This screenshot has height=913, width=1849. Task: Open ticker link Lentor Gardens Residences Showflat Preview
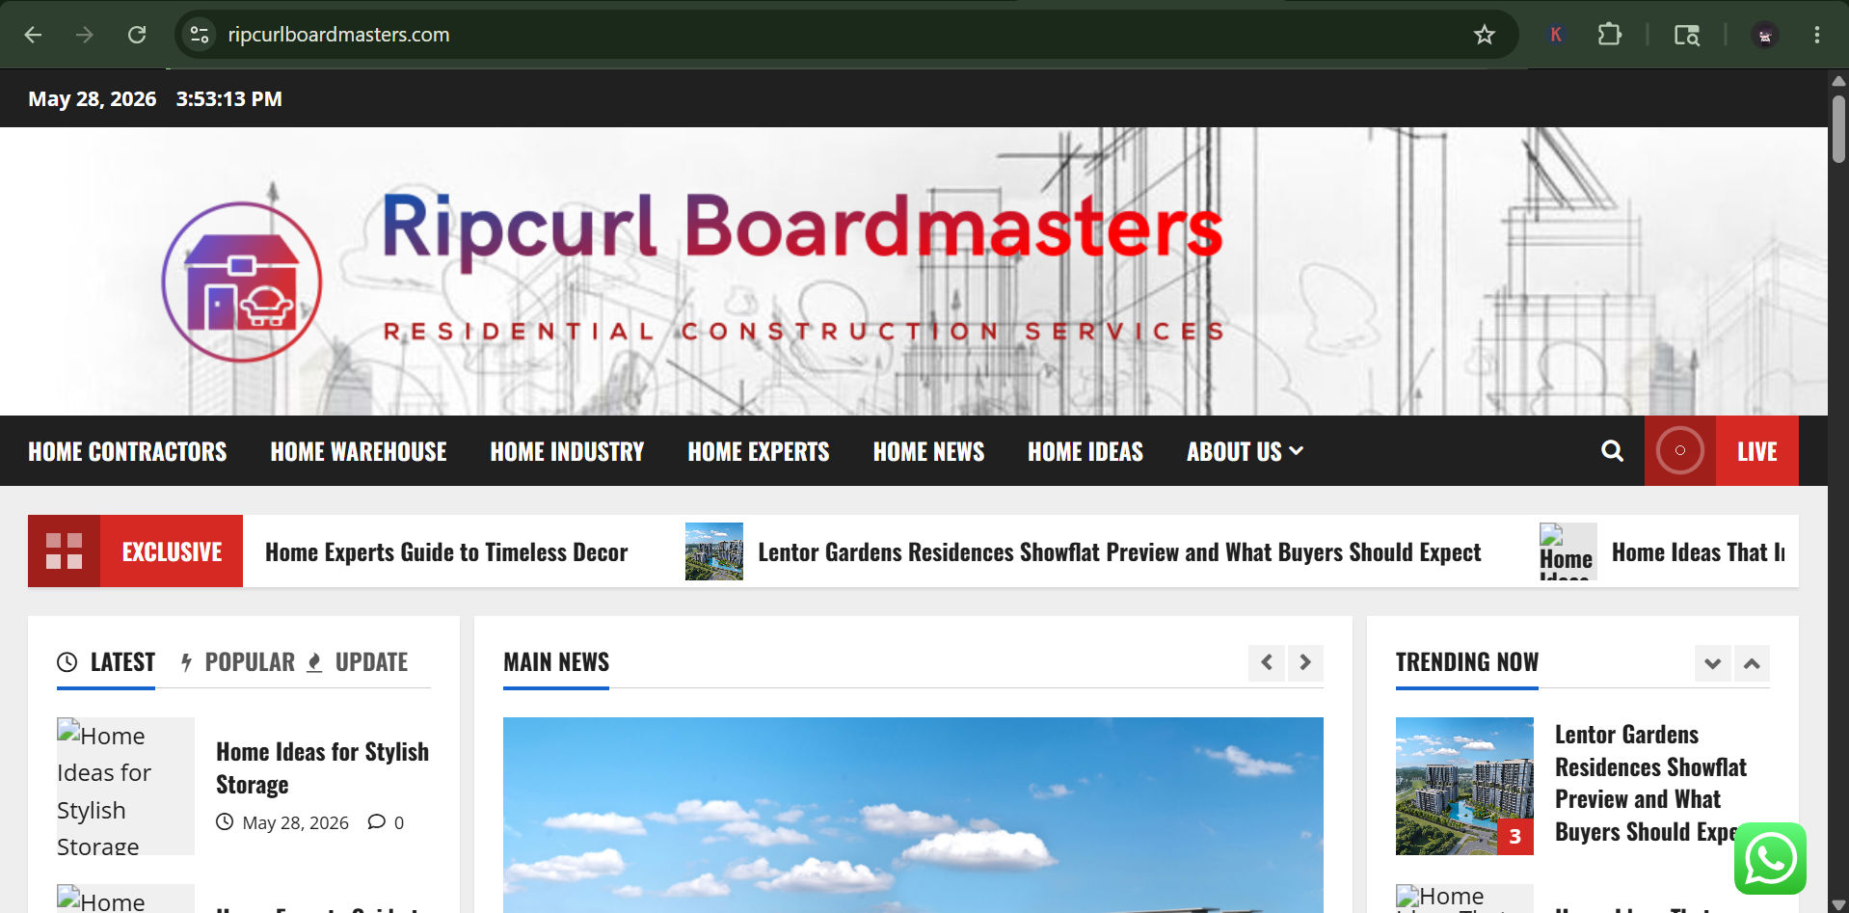click(x=1119, y=552)
